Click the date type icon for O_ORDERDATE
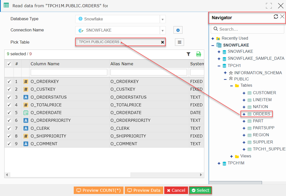 pyautogui.click(x=26, y=113)
